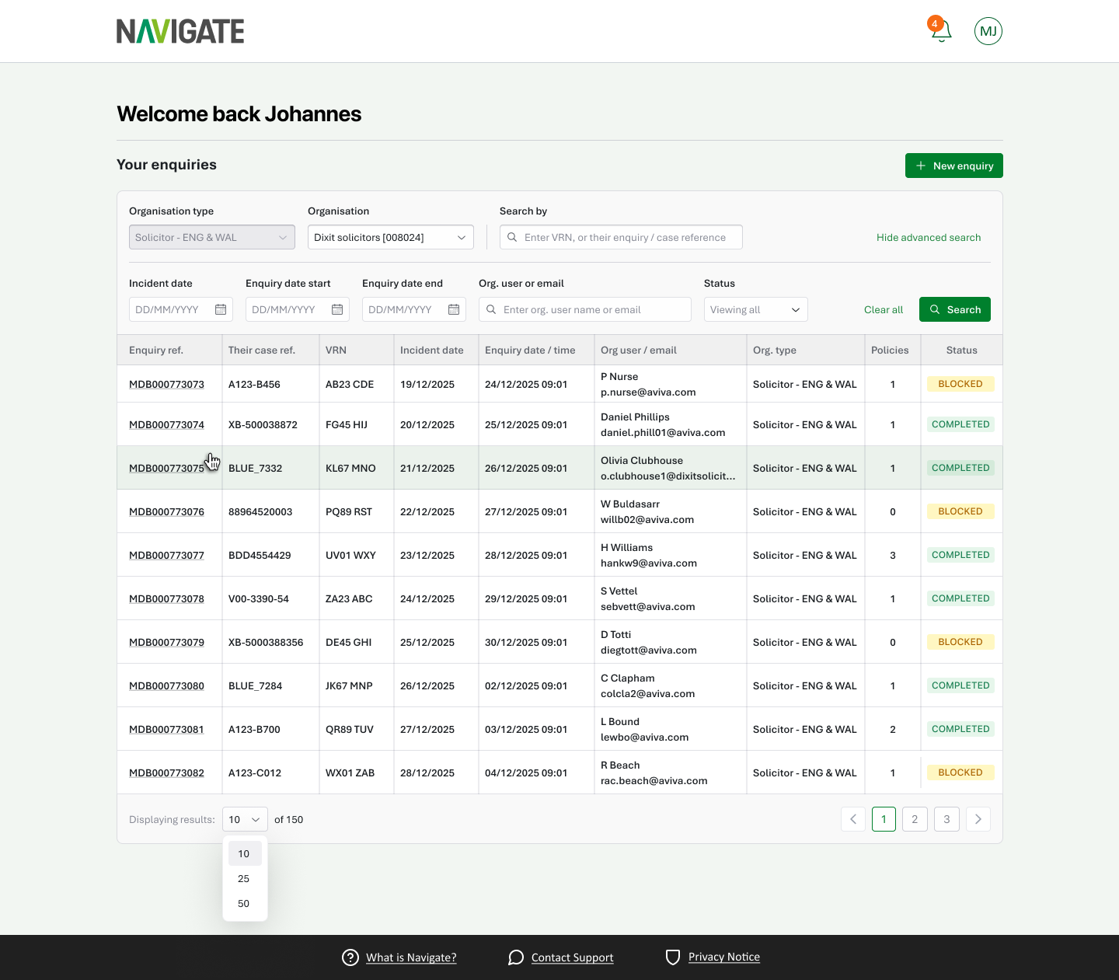Open the Dixit solicitors organisation dropdown

click(x=391, y=237)
